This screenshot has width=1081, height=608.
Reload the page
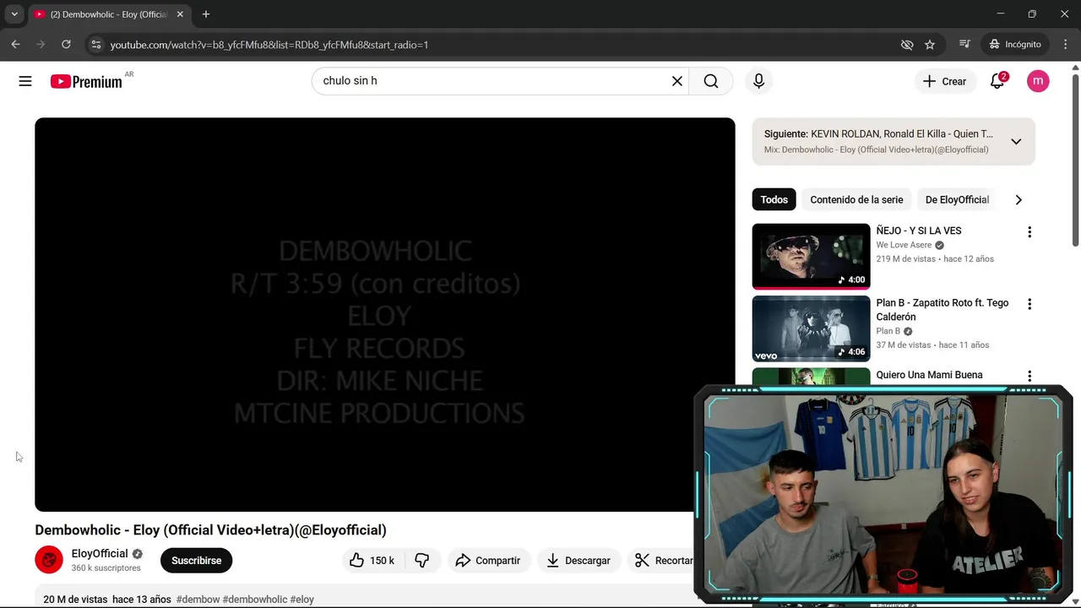pos(66,44)
